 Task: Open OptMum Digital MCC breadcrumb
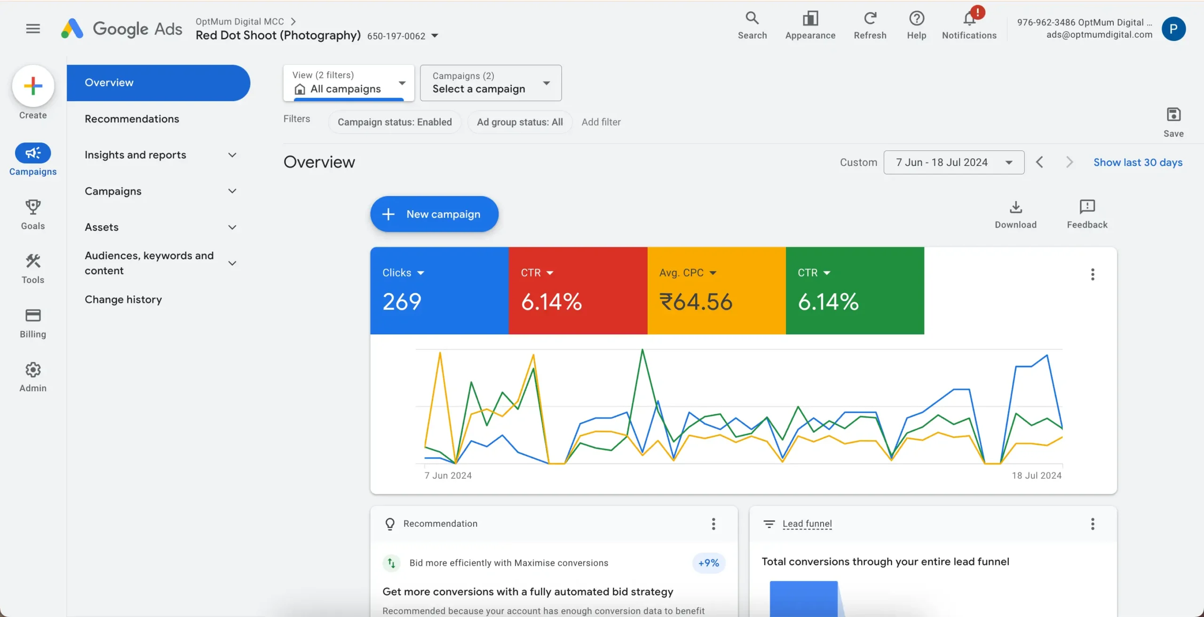239,22
